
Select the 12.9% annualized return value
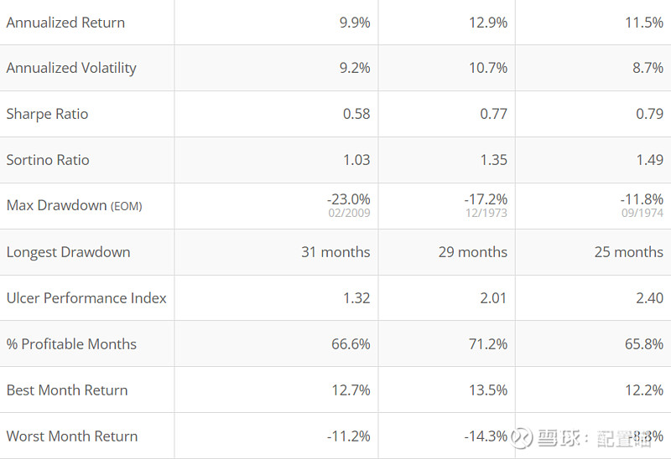488,23
